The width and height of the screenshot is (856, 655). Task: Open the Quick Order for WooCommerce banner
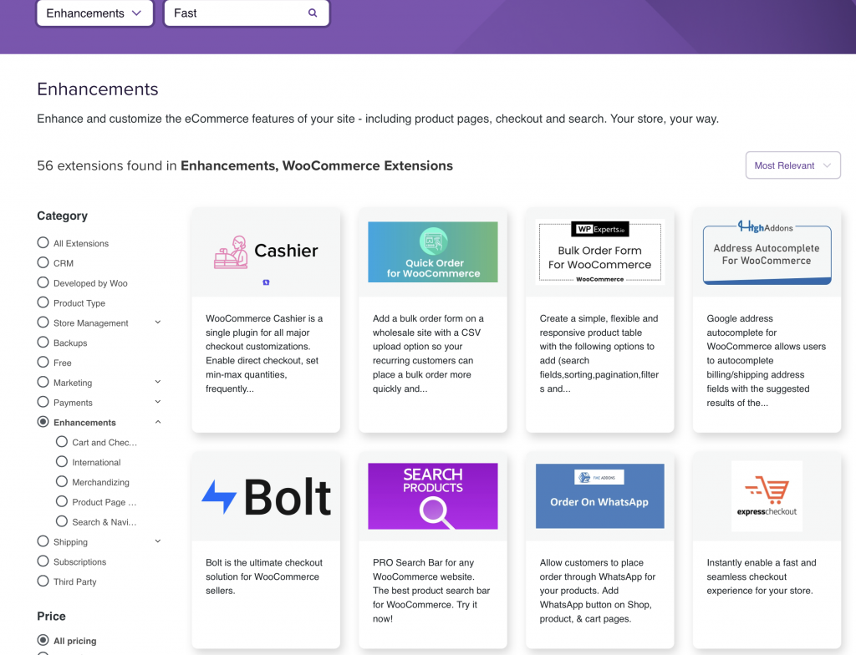click(x=433, y=251)
